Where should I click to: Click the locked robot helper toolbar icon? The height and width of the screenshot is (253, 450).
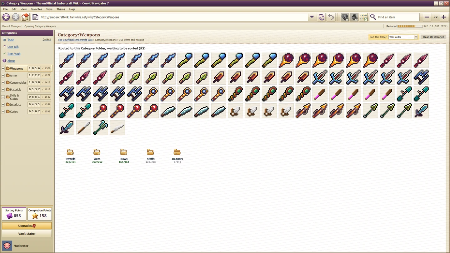[354, 17]
